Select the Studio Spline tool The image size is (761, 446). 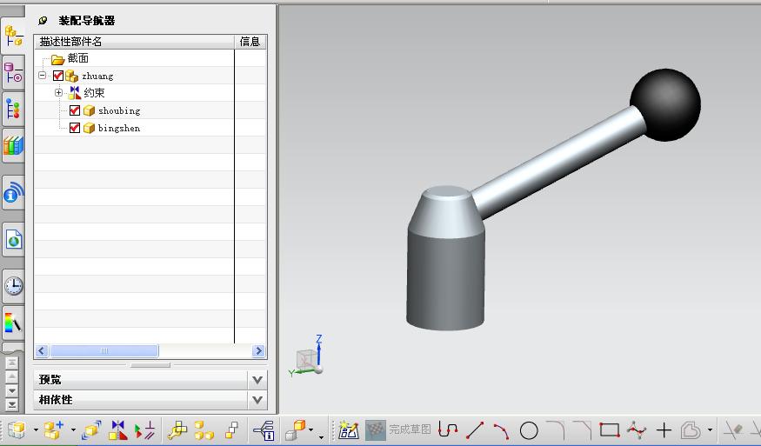pos(637,430)
